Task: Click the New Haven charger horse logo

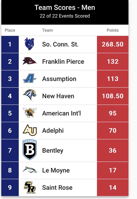Action: tap(30, 95)
